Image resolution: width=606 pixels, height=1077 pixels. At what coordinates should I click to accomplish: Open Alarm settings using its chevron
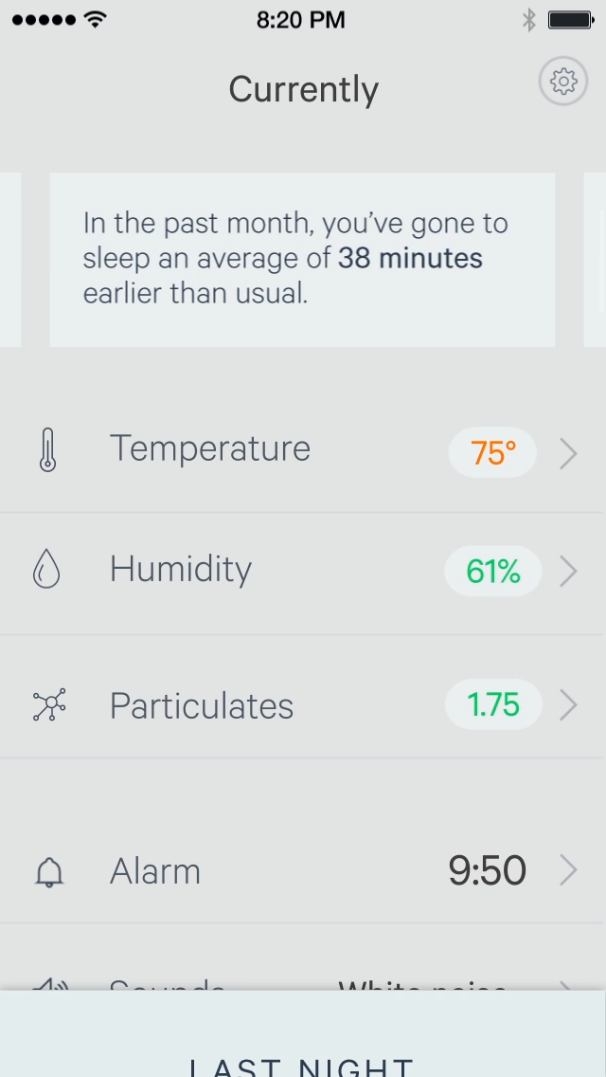568,870
